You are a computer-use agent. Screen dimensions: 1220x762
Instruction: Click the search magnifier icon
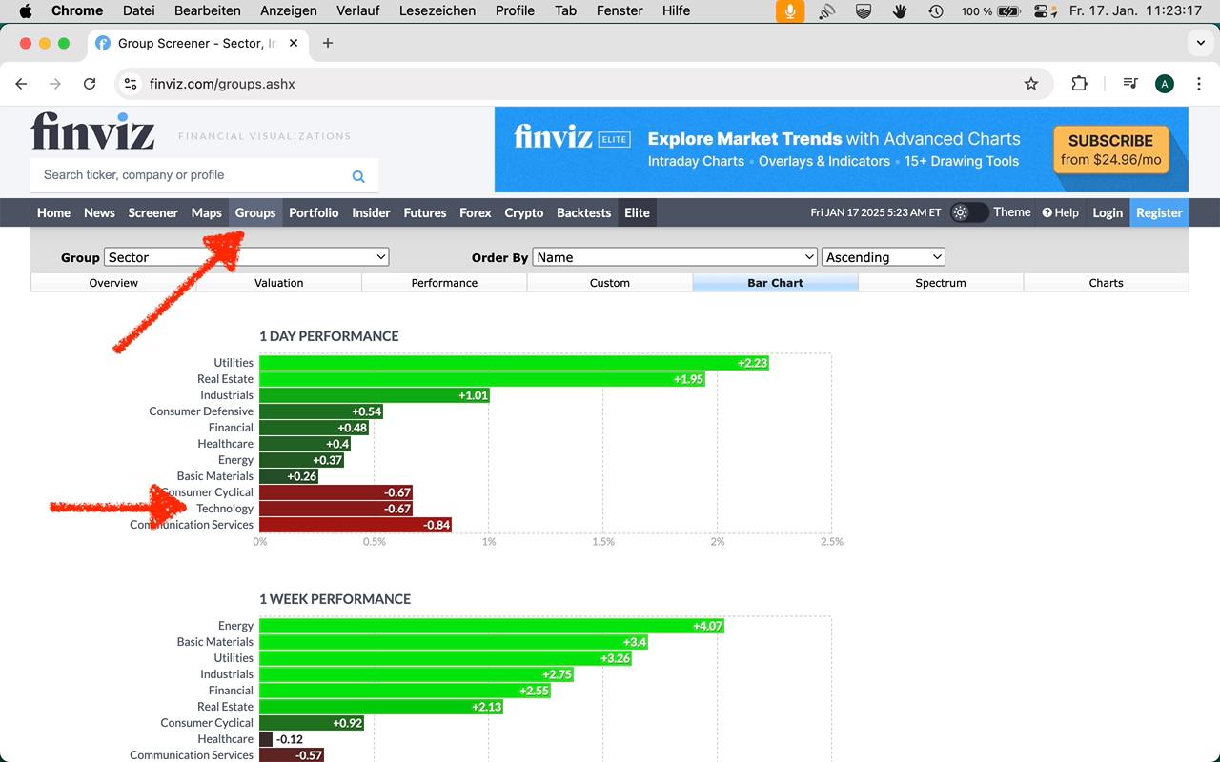click(x=358, y=176)
